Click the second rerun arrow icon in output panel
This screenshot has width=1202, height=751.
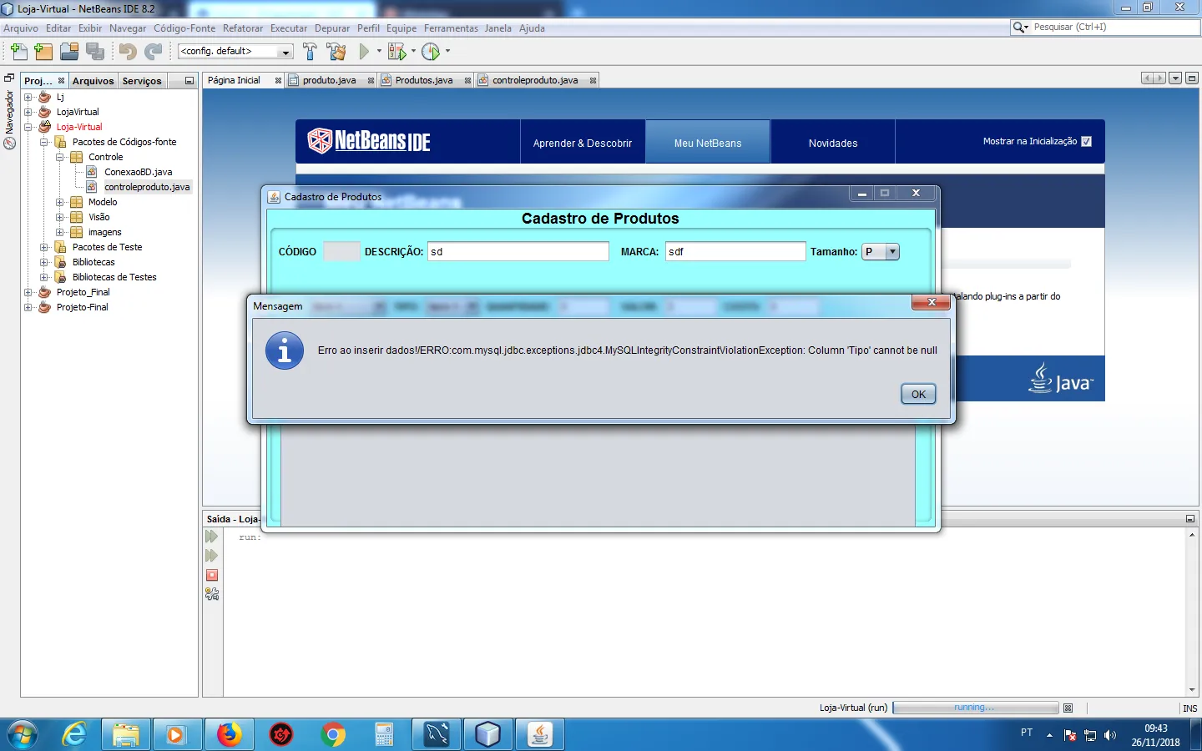(x=212, y=556)
